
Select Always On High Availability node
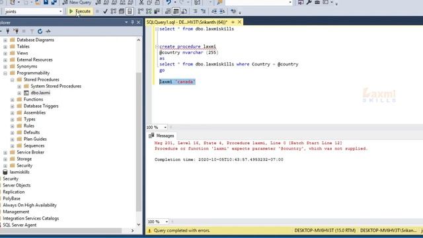tap(30, 205)
